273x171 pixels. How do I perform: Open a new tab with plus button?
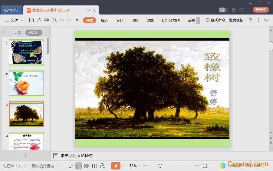pos(106,10)
